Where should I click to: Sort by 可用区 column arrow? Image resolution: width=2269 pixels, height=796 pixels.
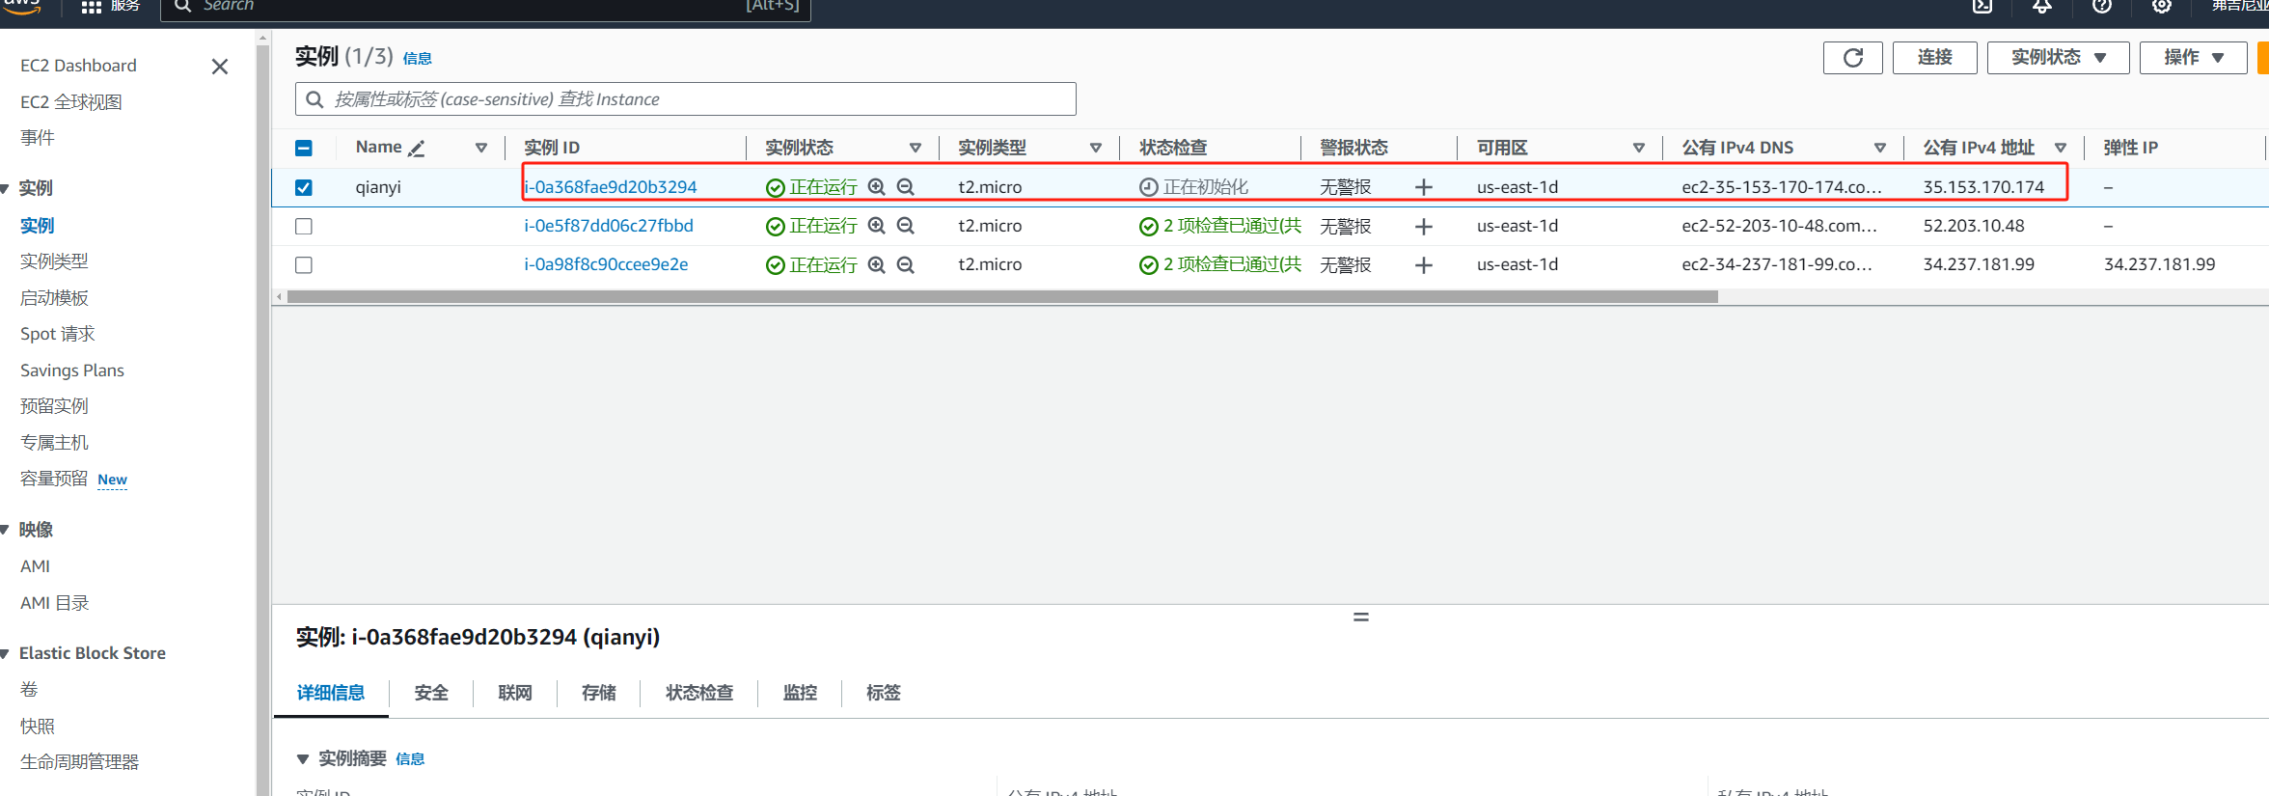coord(1639,148)
